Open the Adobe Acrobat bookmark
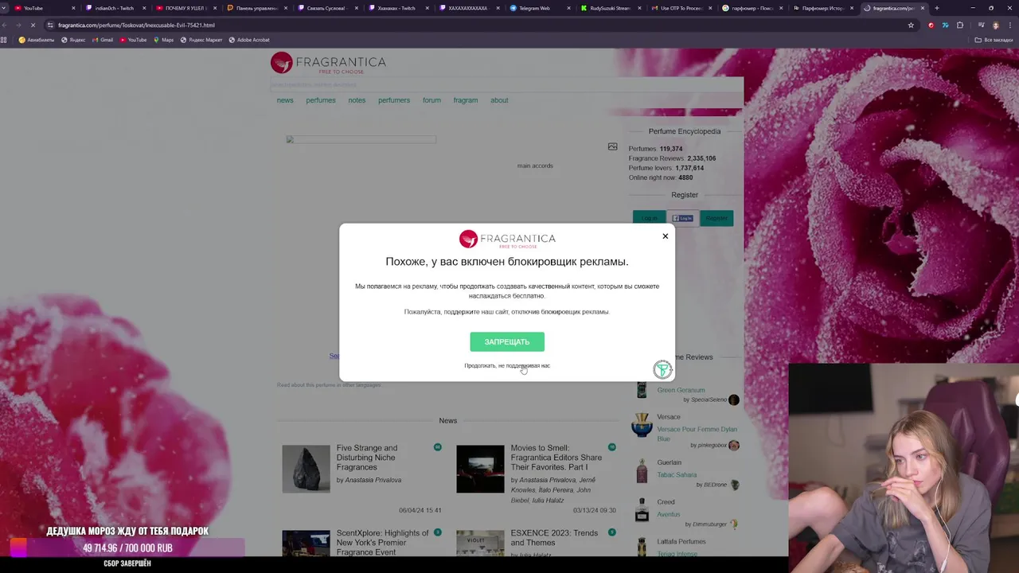Viewport: 1019px width, 573px height. click(x=249, y=40)
